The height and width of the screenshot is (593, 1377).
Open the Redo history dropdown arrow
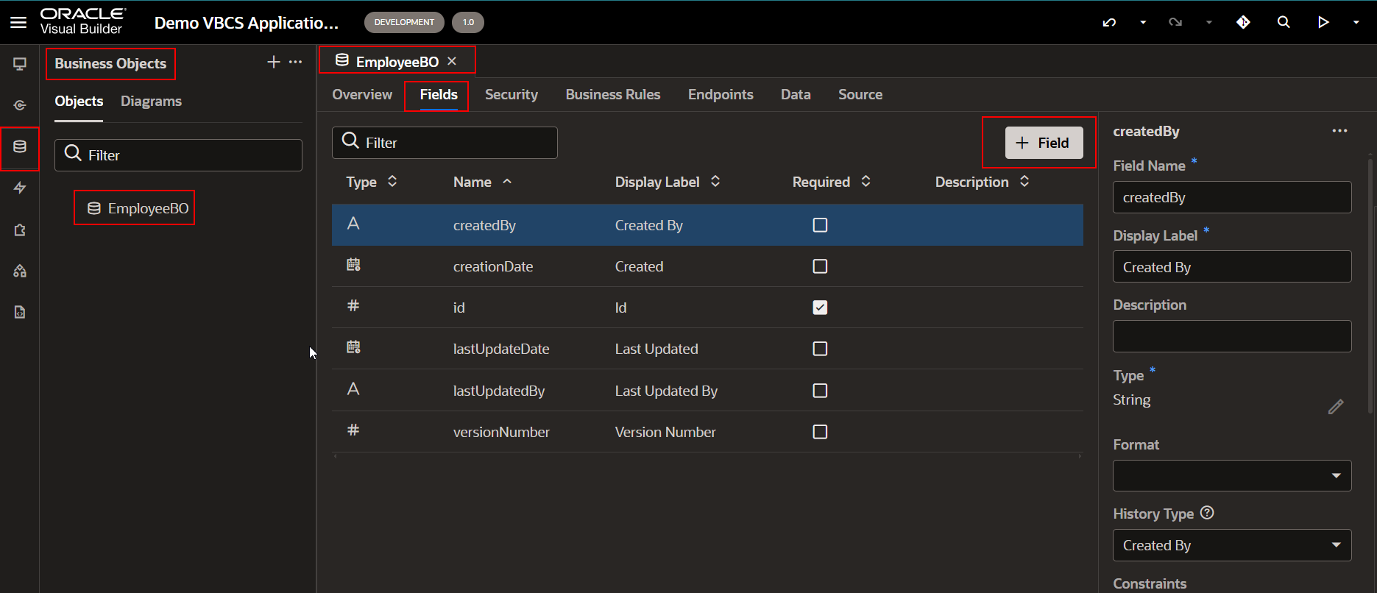coord(1208,22)
